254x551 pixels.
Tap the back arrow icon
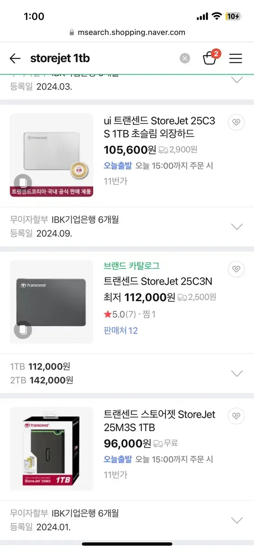(x=15, y=58)
